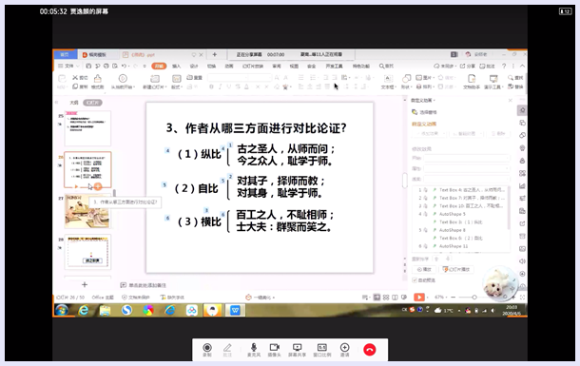Screen dimensions: 580x366
Task: Click the window ratio (窗口比例) icon
Action: 322,347
